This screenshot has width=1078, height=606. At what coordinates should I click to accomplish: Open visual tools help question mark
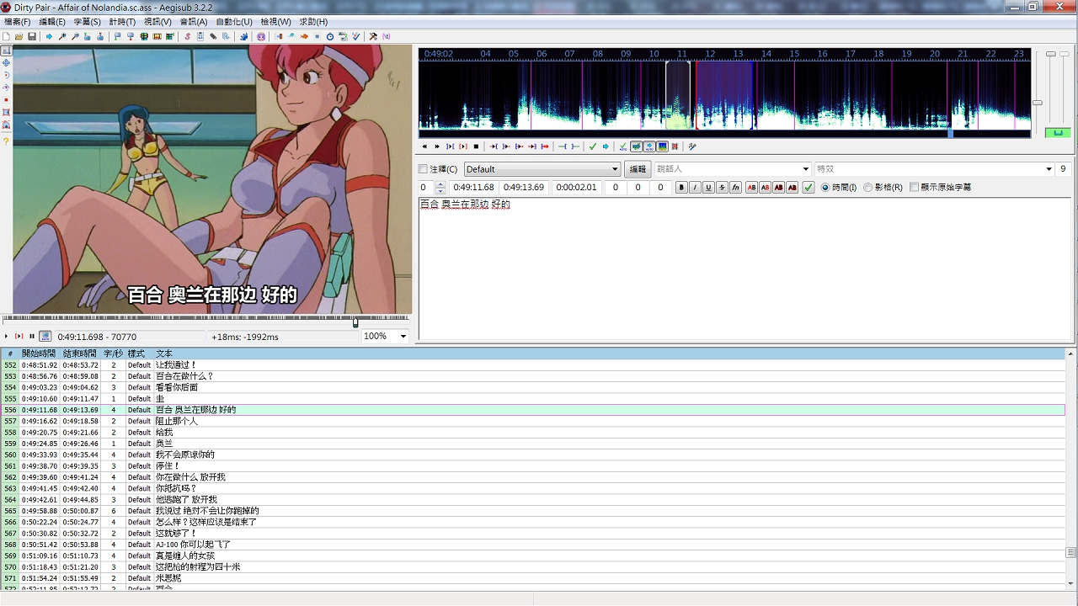pyautogui.click(x=6, y=141)
